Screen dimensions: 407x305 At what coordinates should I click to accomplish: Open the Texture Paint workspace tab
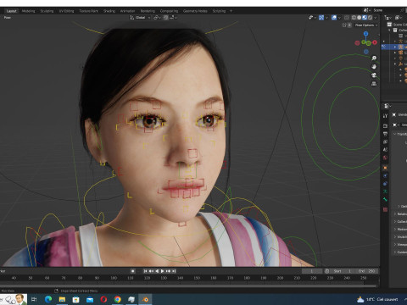click(x=88, y=11)
